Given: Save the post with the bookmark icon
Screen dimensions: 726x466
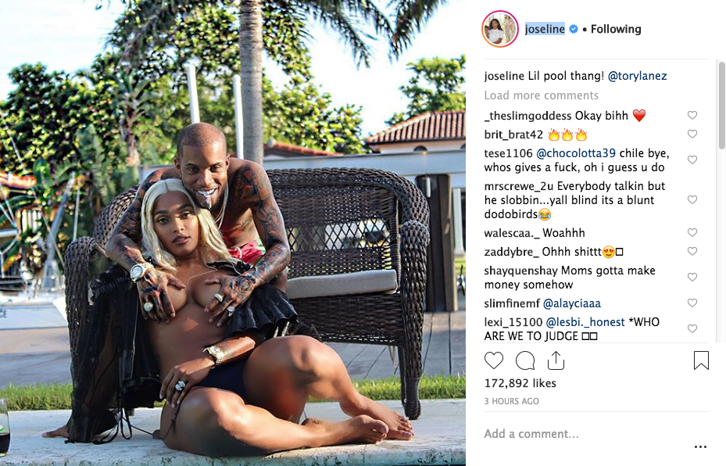Looking at the screenshot, I should click(701, 360).
